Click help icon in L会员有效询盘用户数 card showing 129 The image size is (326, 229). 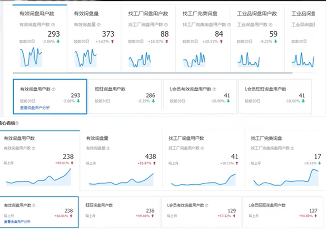(x=206, y=205)
